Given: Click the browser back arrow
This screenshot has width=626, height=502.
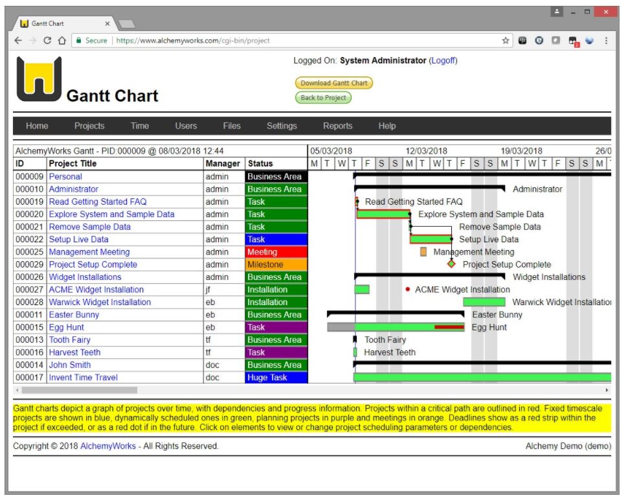Looking at the screenshot, I should tap(18, 40).
